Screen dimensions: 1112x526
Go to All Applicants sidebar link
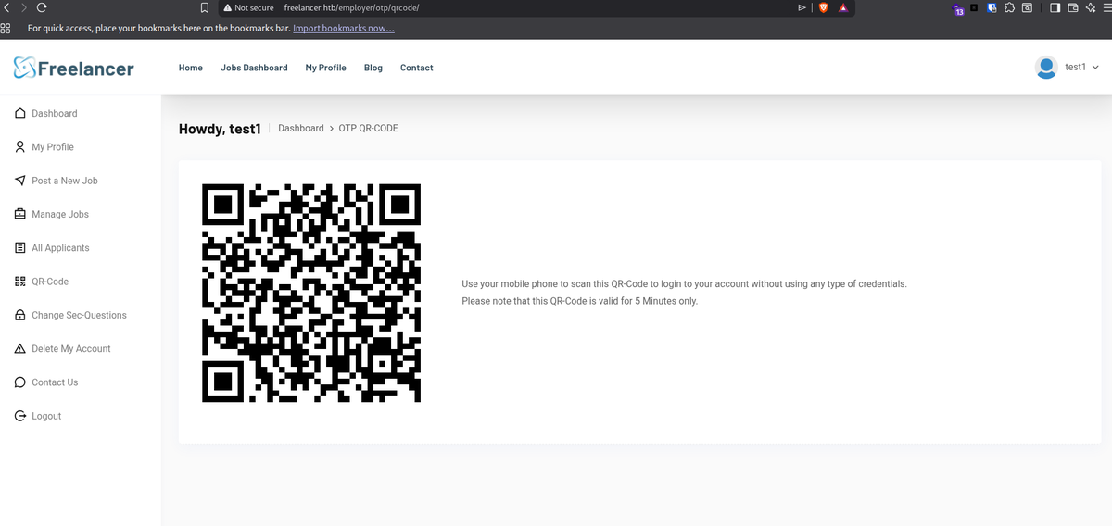coord(60,248)
